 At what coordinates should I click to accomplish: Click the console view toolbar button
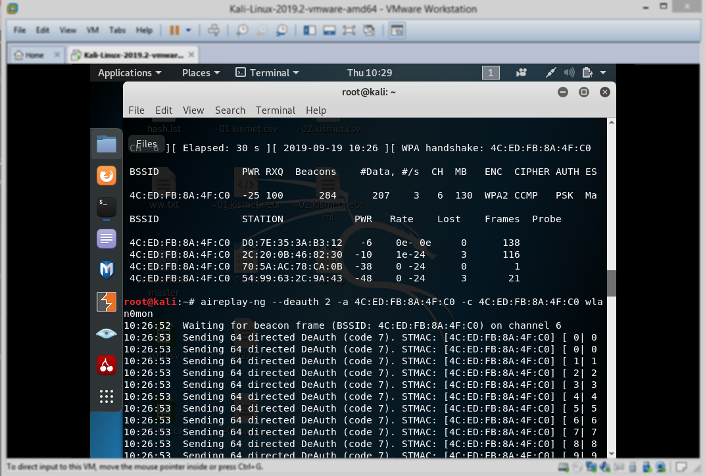point(397,30)
